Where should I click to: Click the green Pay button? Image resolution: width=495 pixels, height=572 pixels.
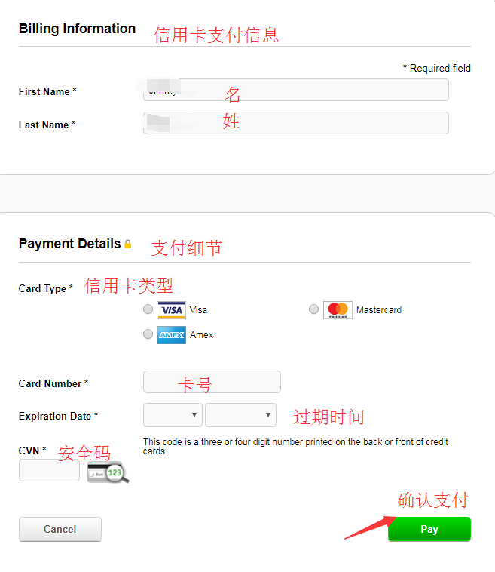429,529
